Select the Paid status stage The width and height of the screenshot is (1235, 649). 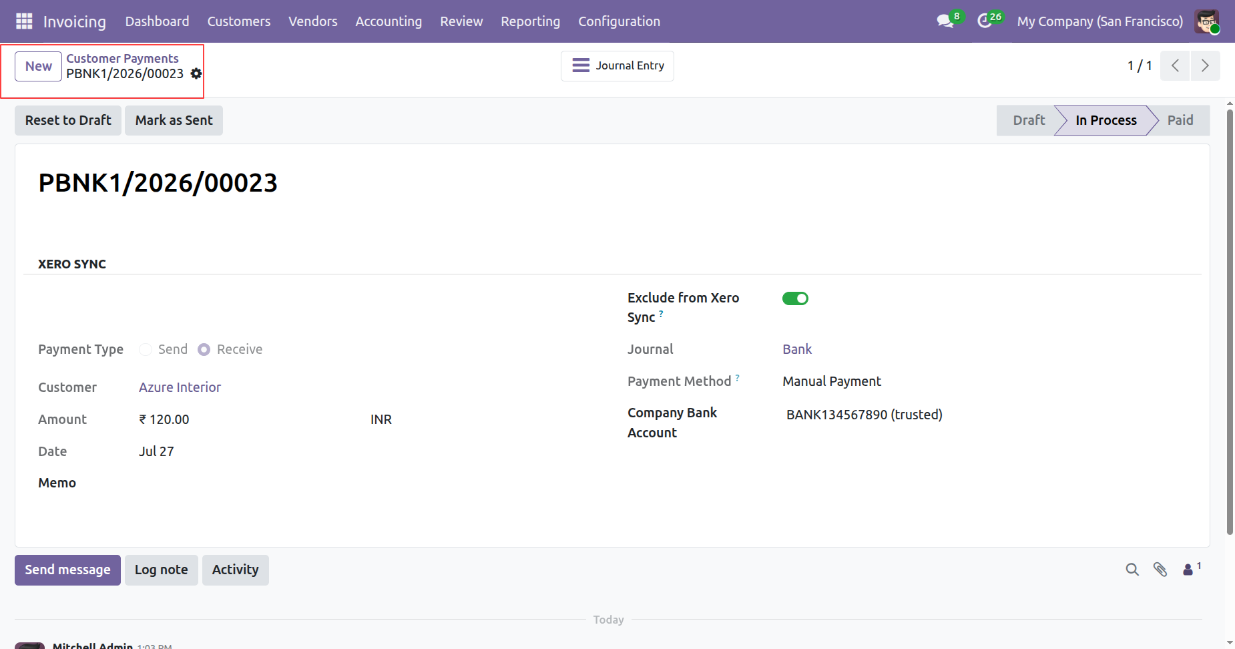tap(1180, 120)
